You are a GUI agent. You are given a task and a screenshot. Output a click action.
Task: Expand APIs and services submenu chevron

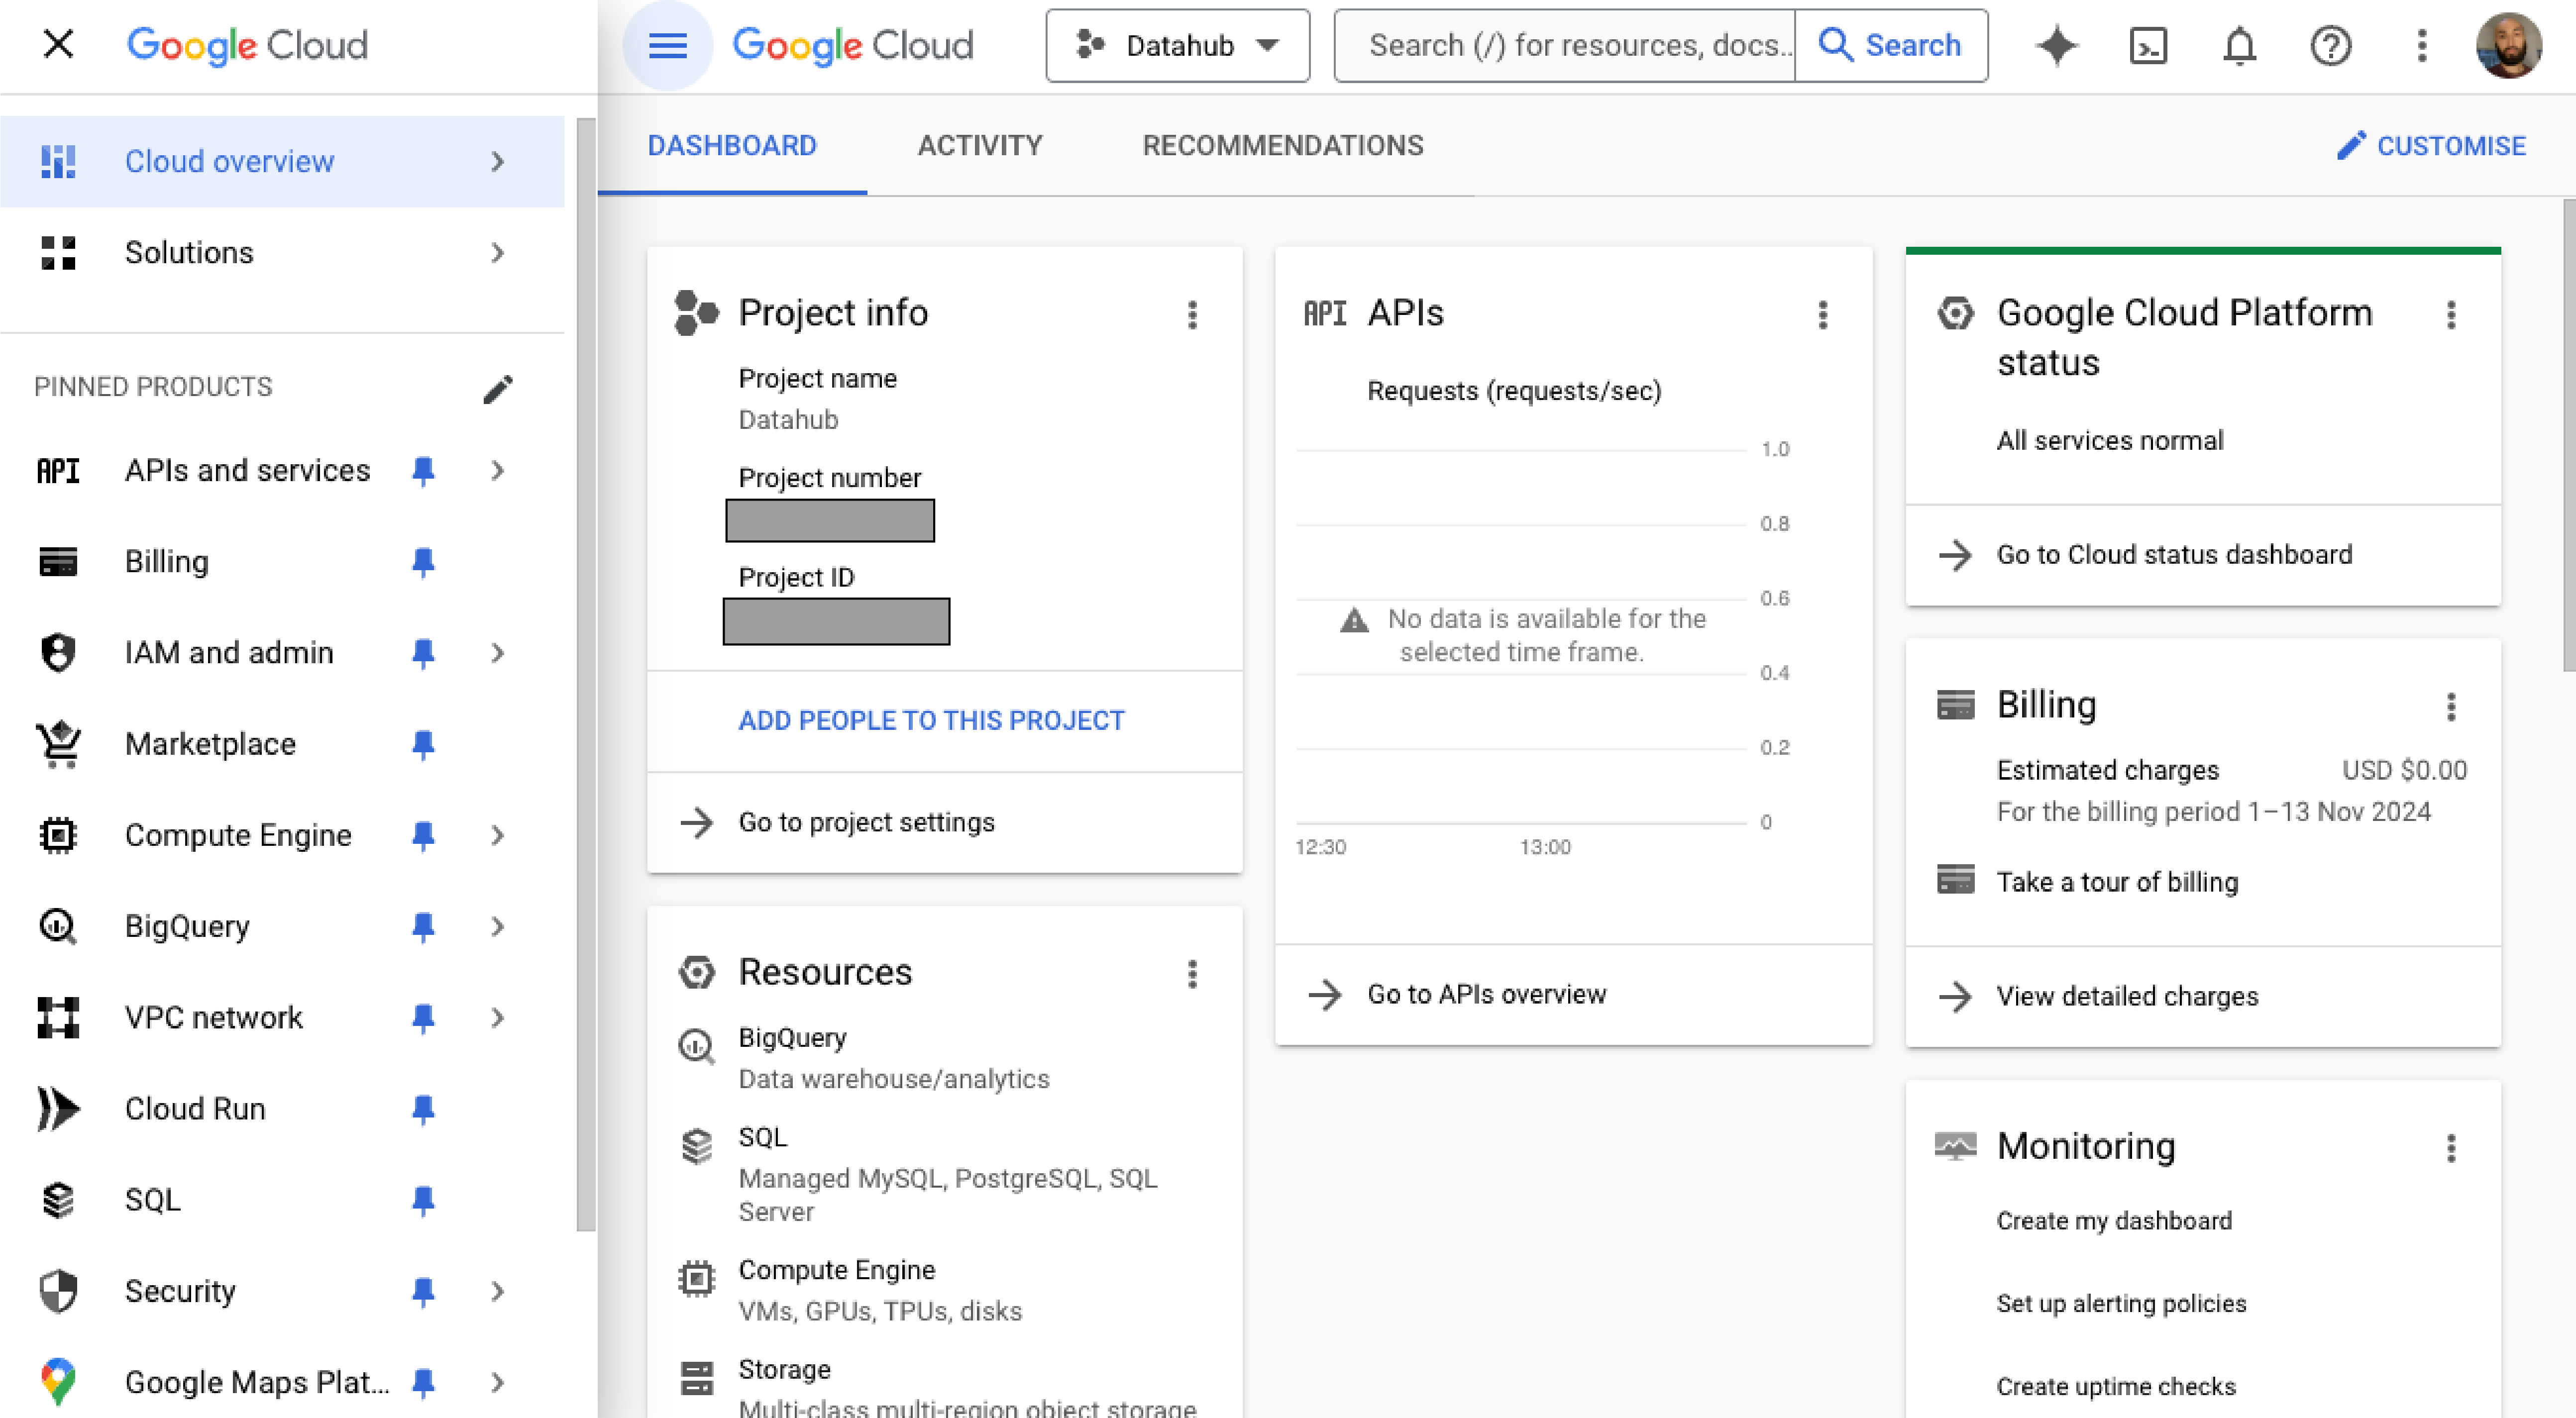497,471
